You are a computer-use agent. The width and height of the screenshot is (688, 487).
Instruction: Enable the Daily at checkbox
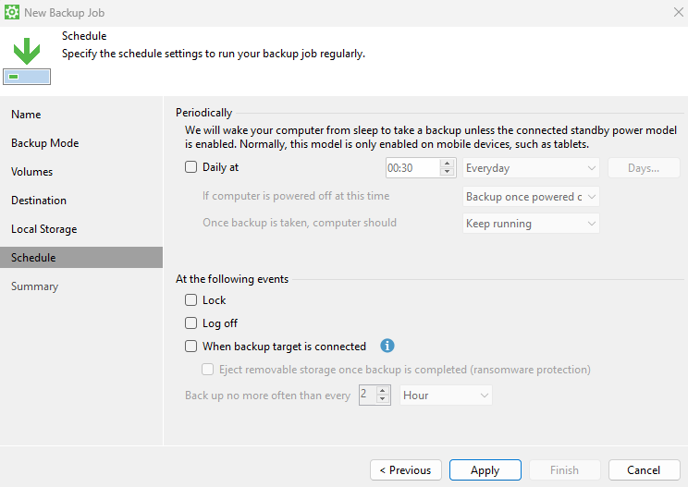point(191,167)
